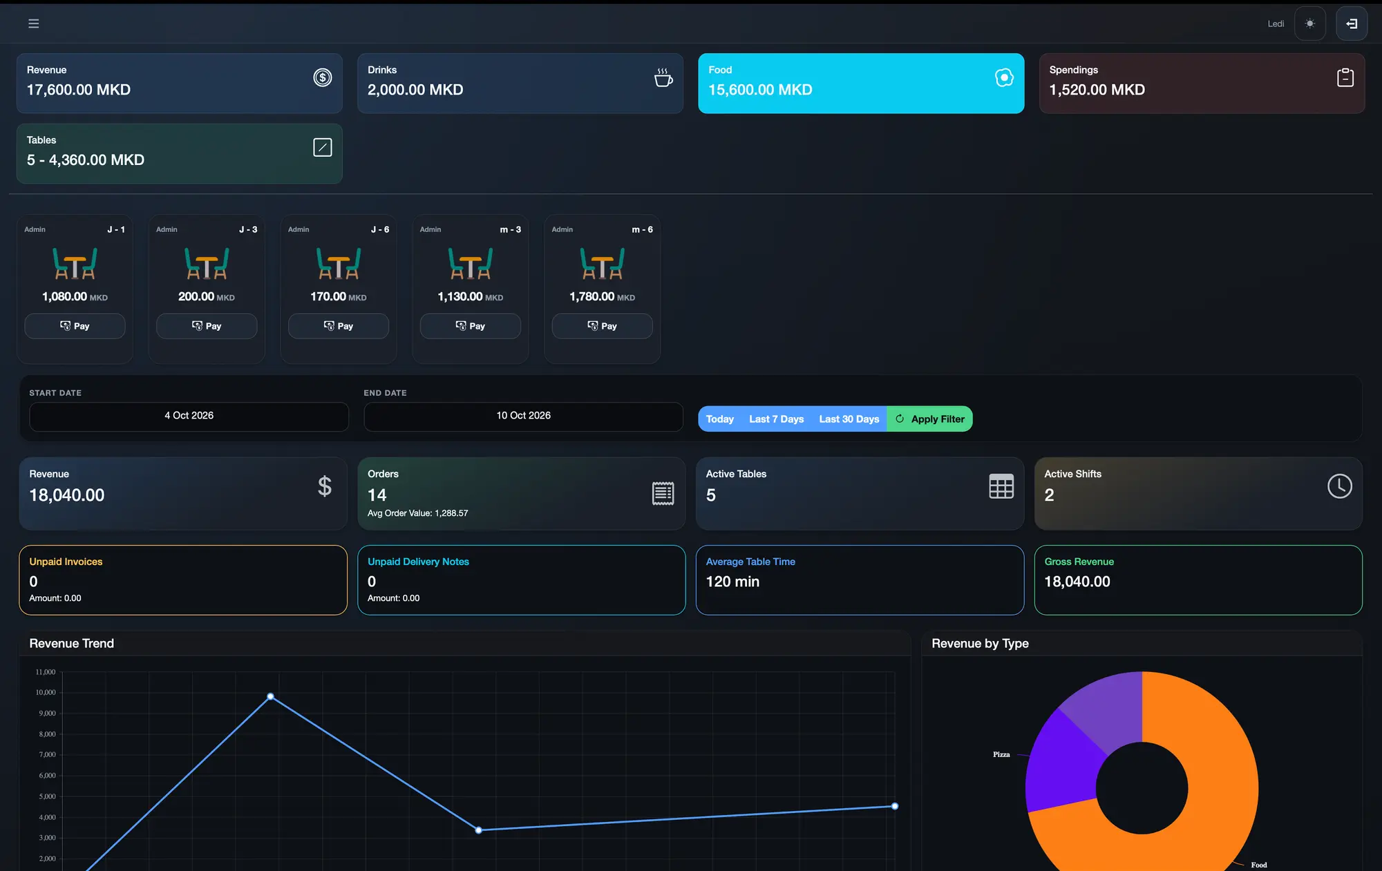Open the End Date picker field
Image resolution: width=1382 pixels, height=871 pixels.
(523, 417)
